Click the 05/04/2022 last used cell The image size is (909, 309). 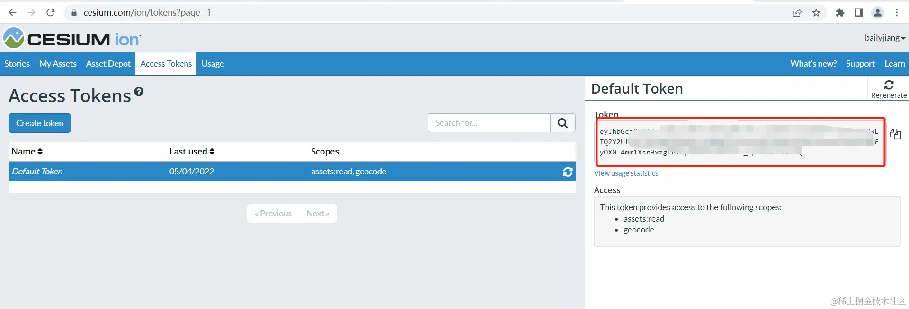[192, 172]
